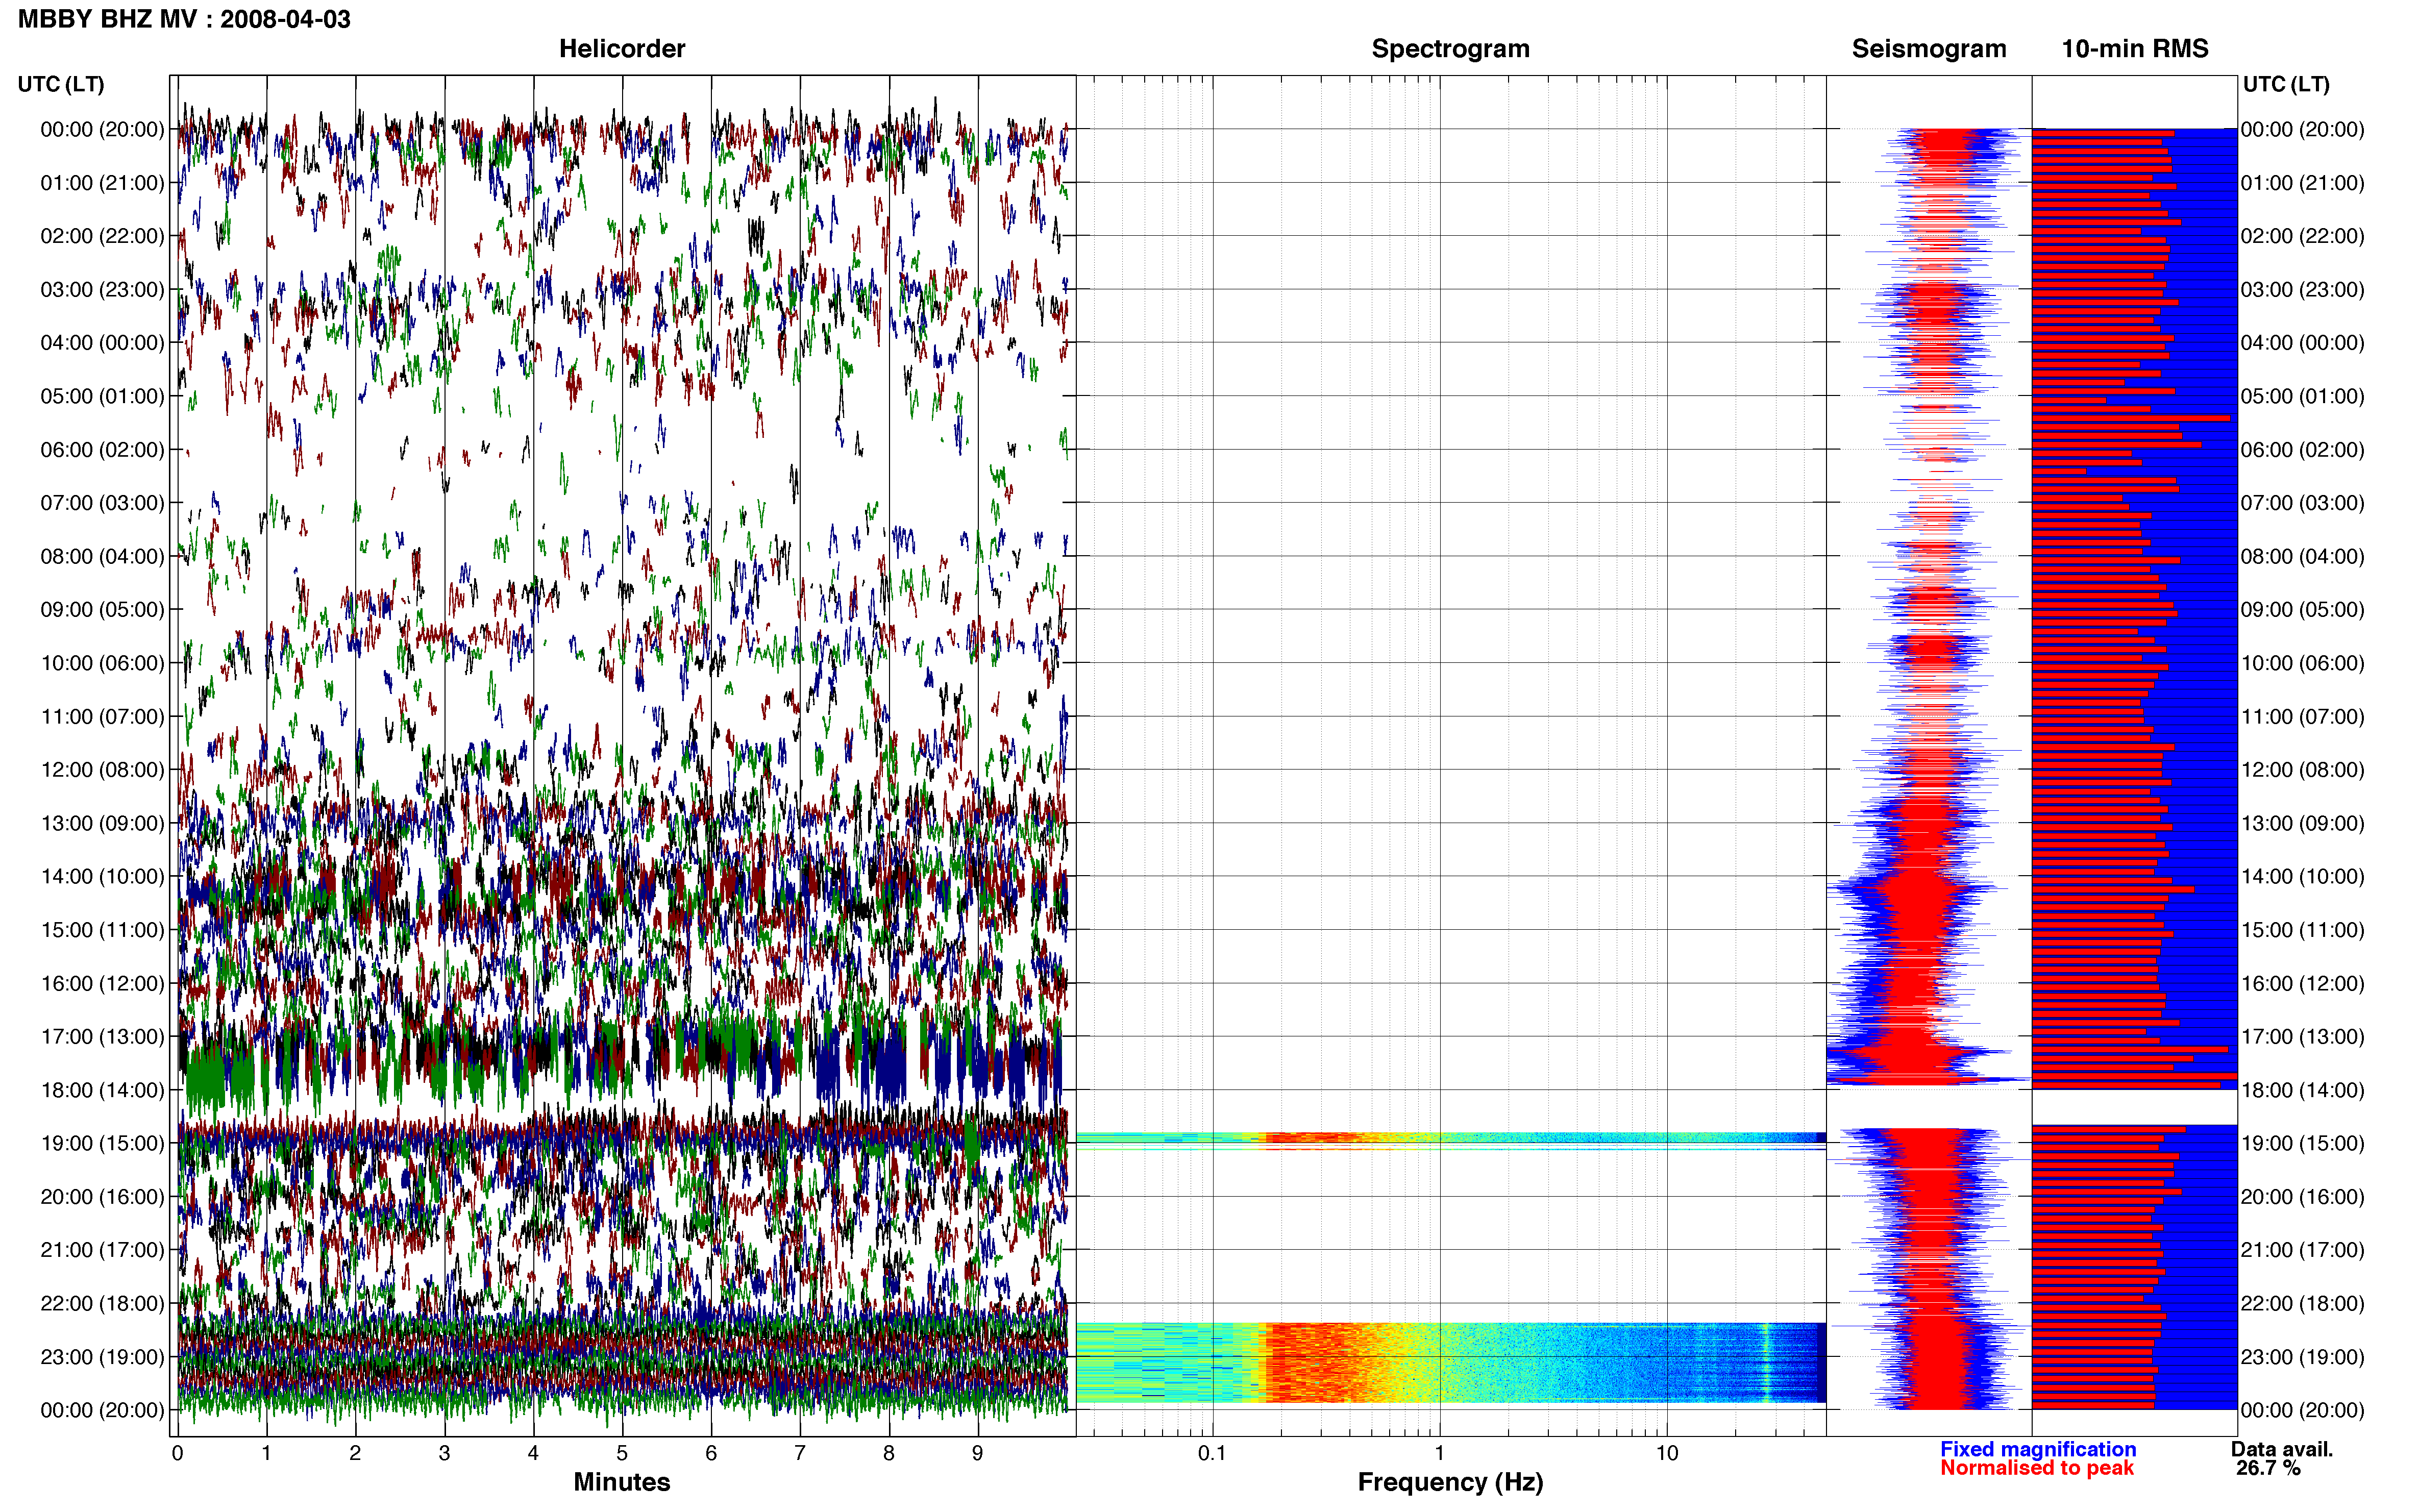Click the spectrogram frequency tick label 10
The height and width of the screenshot is (1512, 2419).
pyautogui.click(x=1666, y=1454)
